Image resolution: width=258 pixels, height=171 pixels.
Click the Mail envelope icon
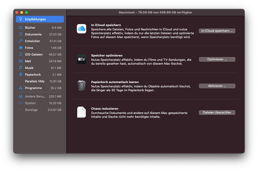click(21, 61)
